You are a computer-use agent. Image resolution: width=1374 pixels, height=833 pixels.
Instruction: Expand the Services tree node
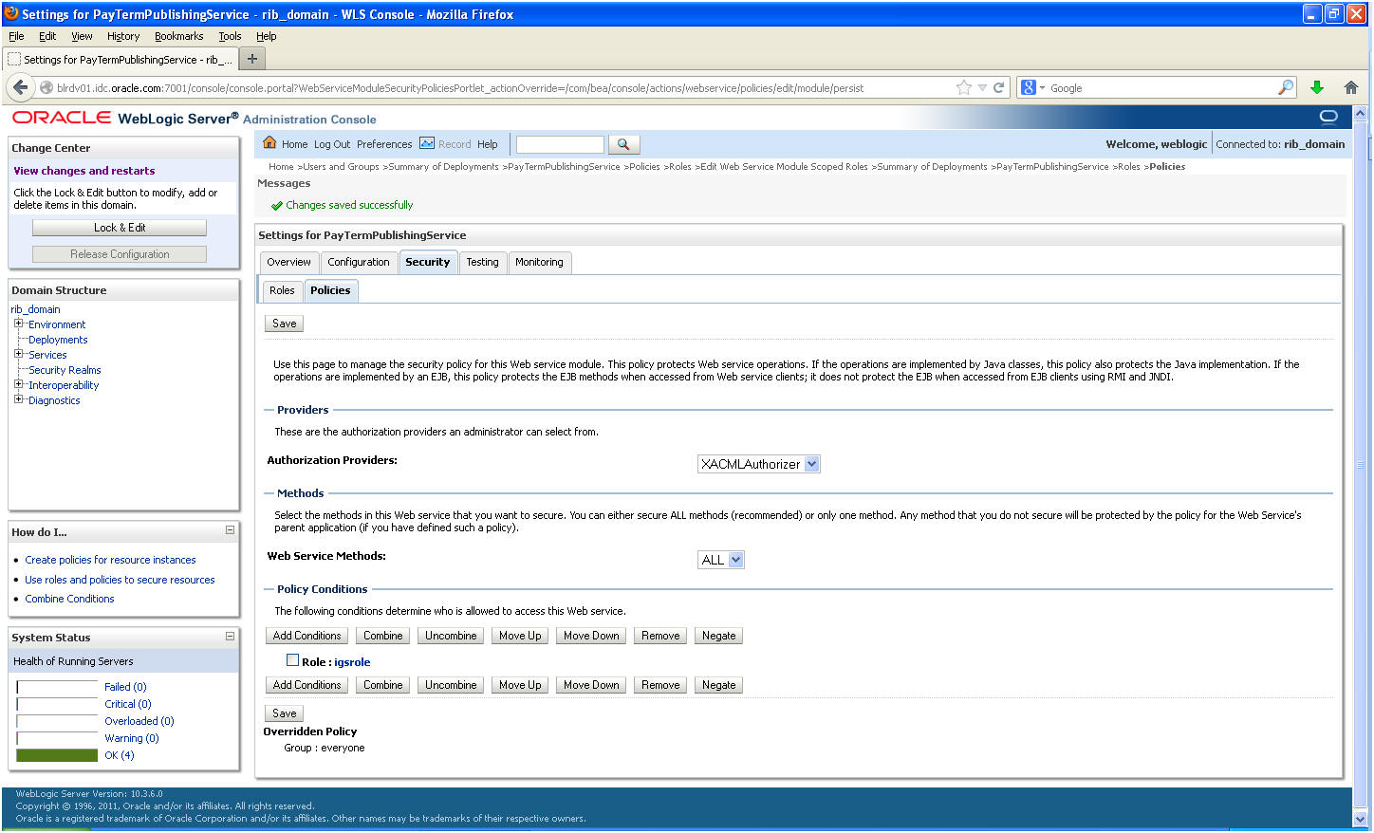18,354
